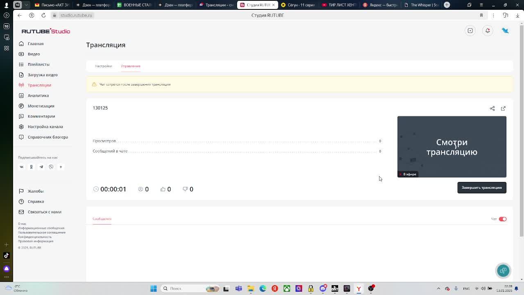Switch to the Управление tab
Viewport: 524px width, 295px height.
131,66
